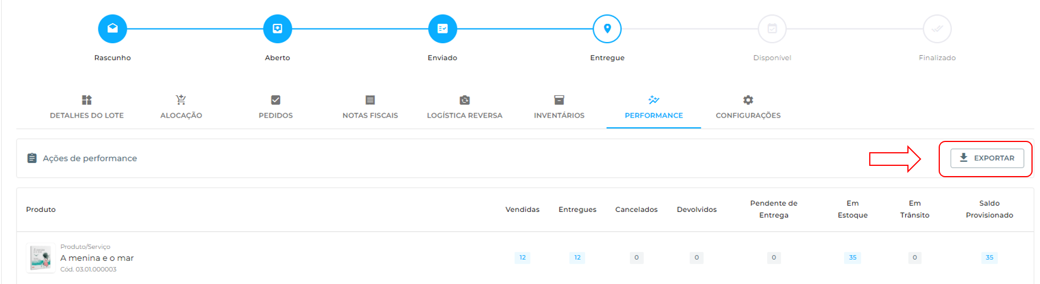Click the Saldo Provisionado value 35
The width and height of the screenshot is (1040, 284).
coord(989,257)
